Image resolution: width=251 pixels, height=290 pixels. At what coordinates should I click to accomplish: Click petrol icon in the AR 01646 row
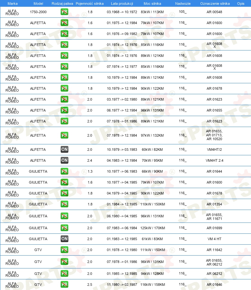pyautogui.click(x=65, y=285)
